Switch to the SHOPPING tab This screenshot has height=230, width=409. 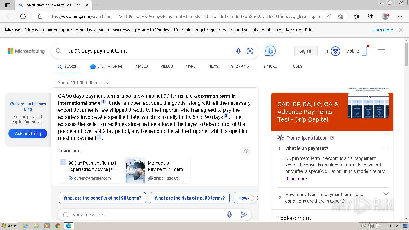(x=240, y=66)
